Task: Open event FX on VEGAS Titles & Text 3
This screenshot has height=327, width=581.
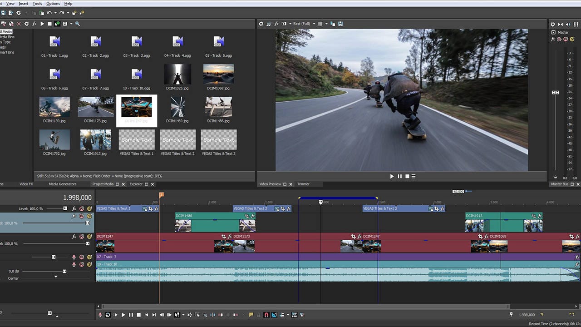Action: coord(443,209)
